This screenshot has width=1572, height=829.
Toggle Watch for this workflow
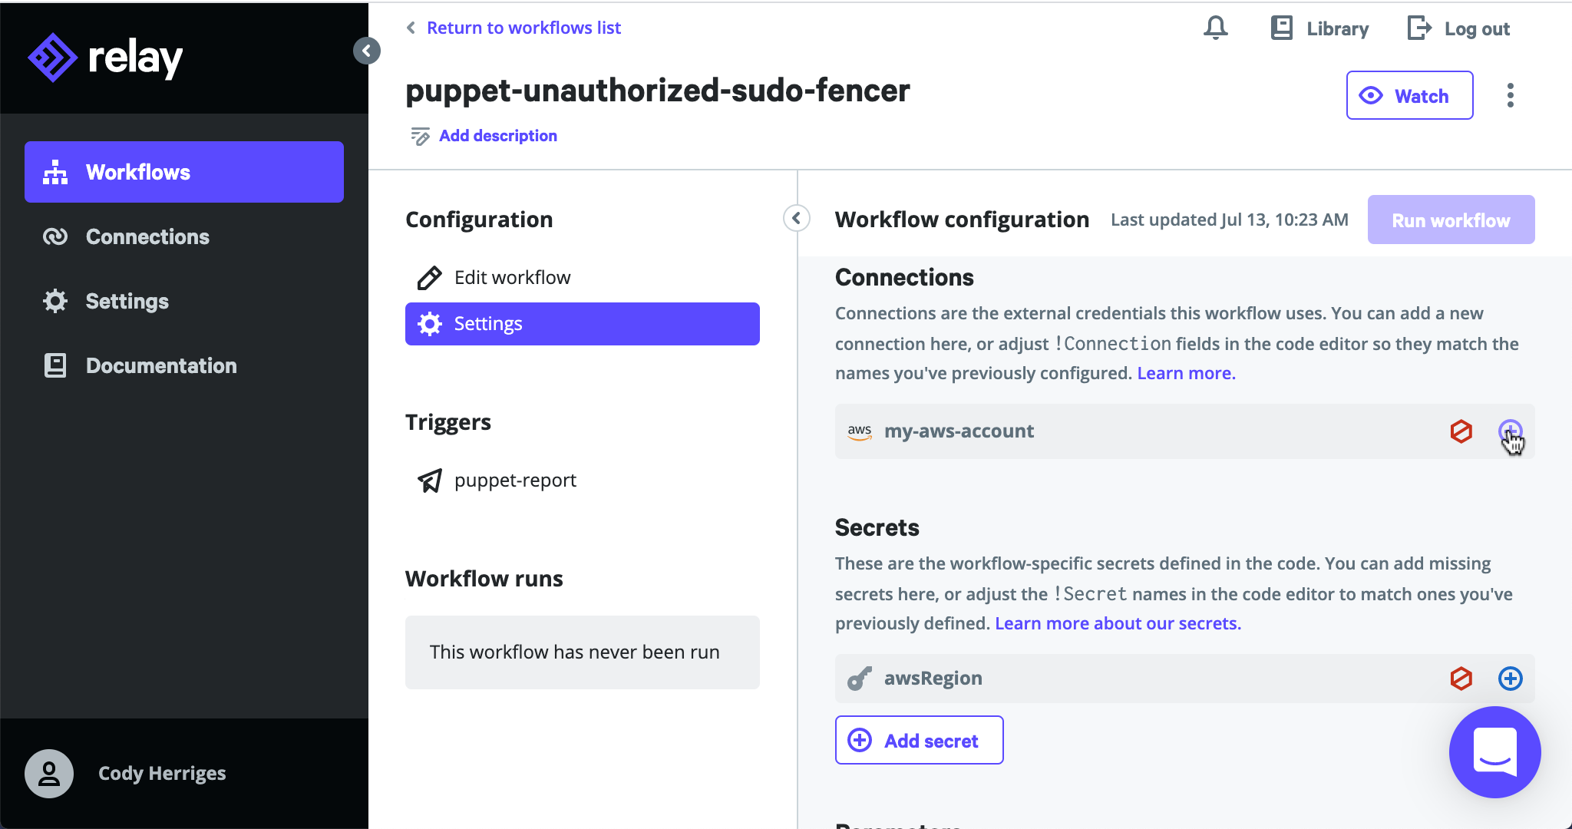[1409, 95]
